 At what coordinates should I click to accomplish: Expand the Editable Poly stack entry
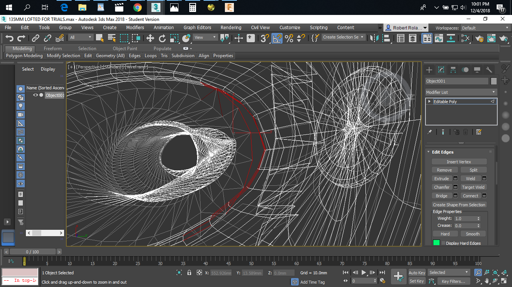pos(430,102)
